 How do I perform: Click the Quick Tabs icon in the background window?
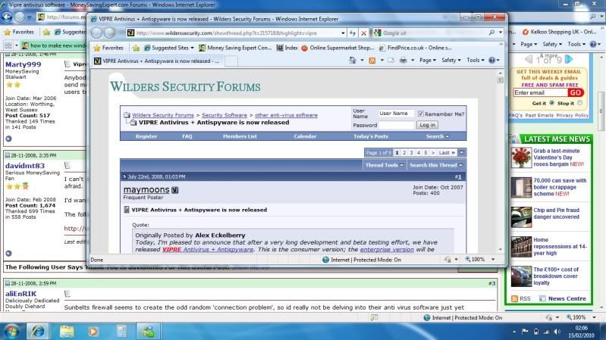8,45
